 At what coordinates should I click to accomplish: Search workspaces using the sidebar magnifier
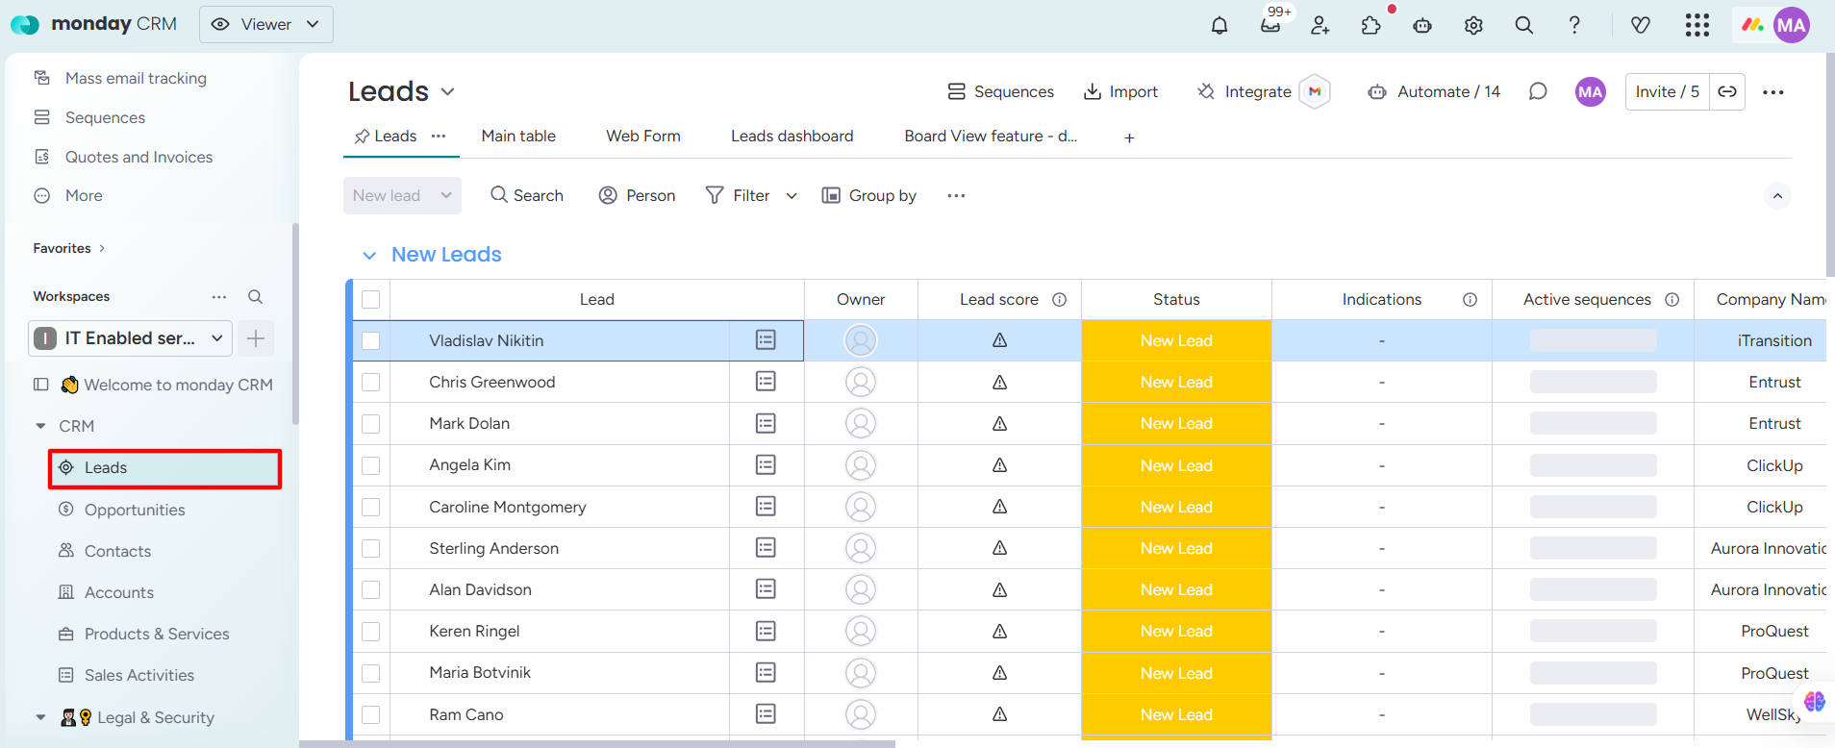[255, 296]
